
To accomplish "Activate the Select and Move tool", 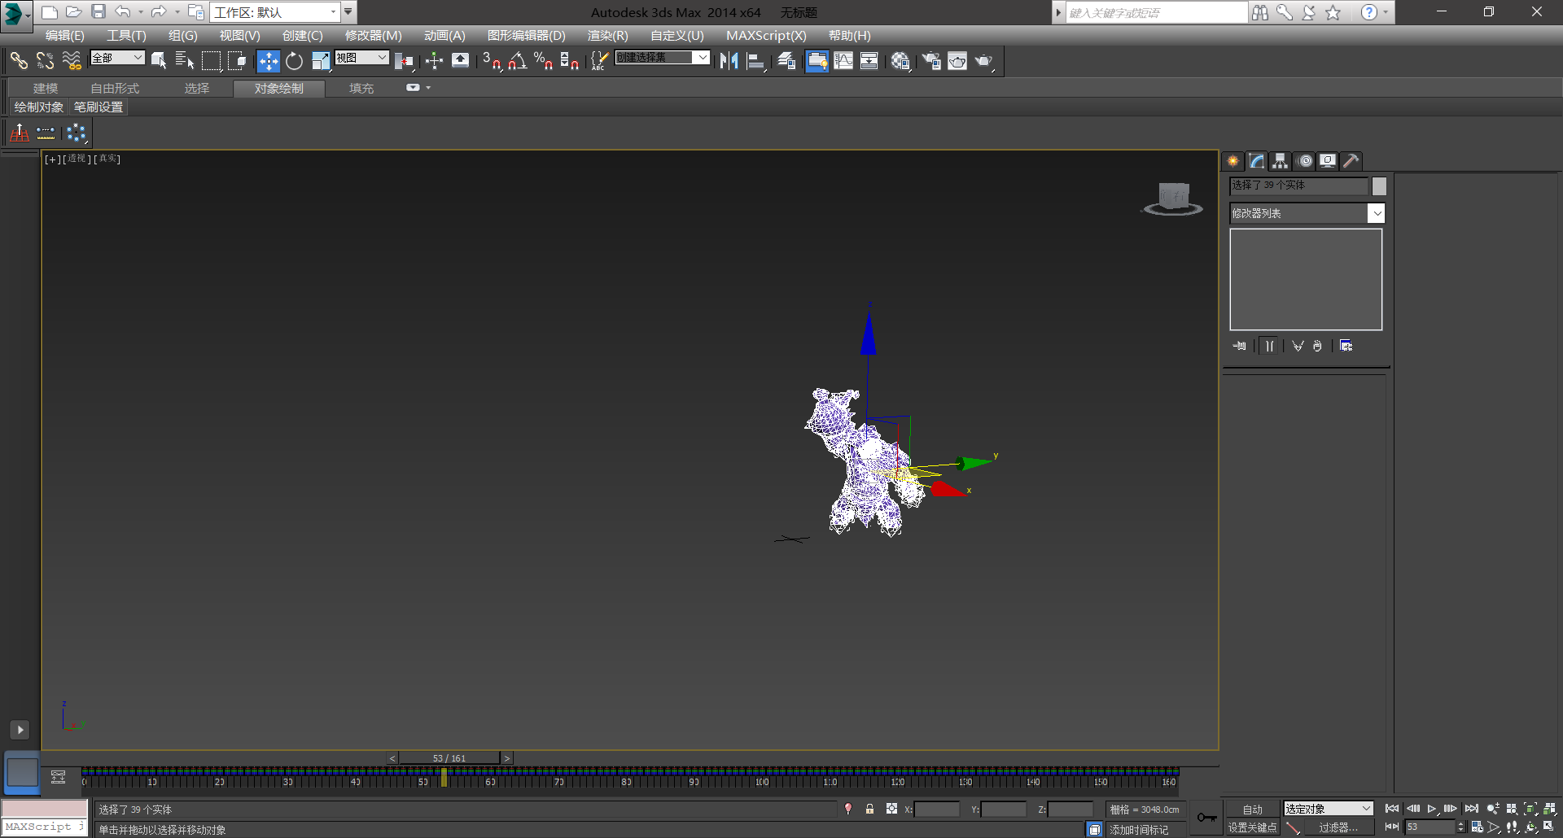I will point(268,61).
